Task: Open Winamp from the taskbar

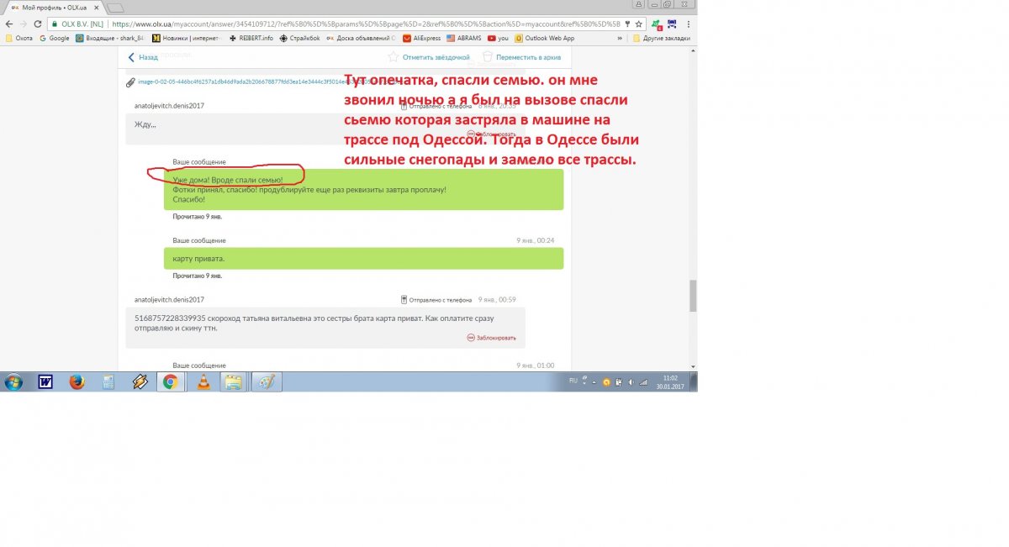Action: point(140,382)
